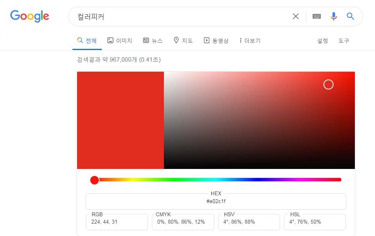
Task: Click the CMYK value field
Action: pyautogui.click(x=183, y=222)
